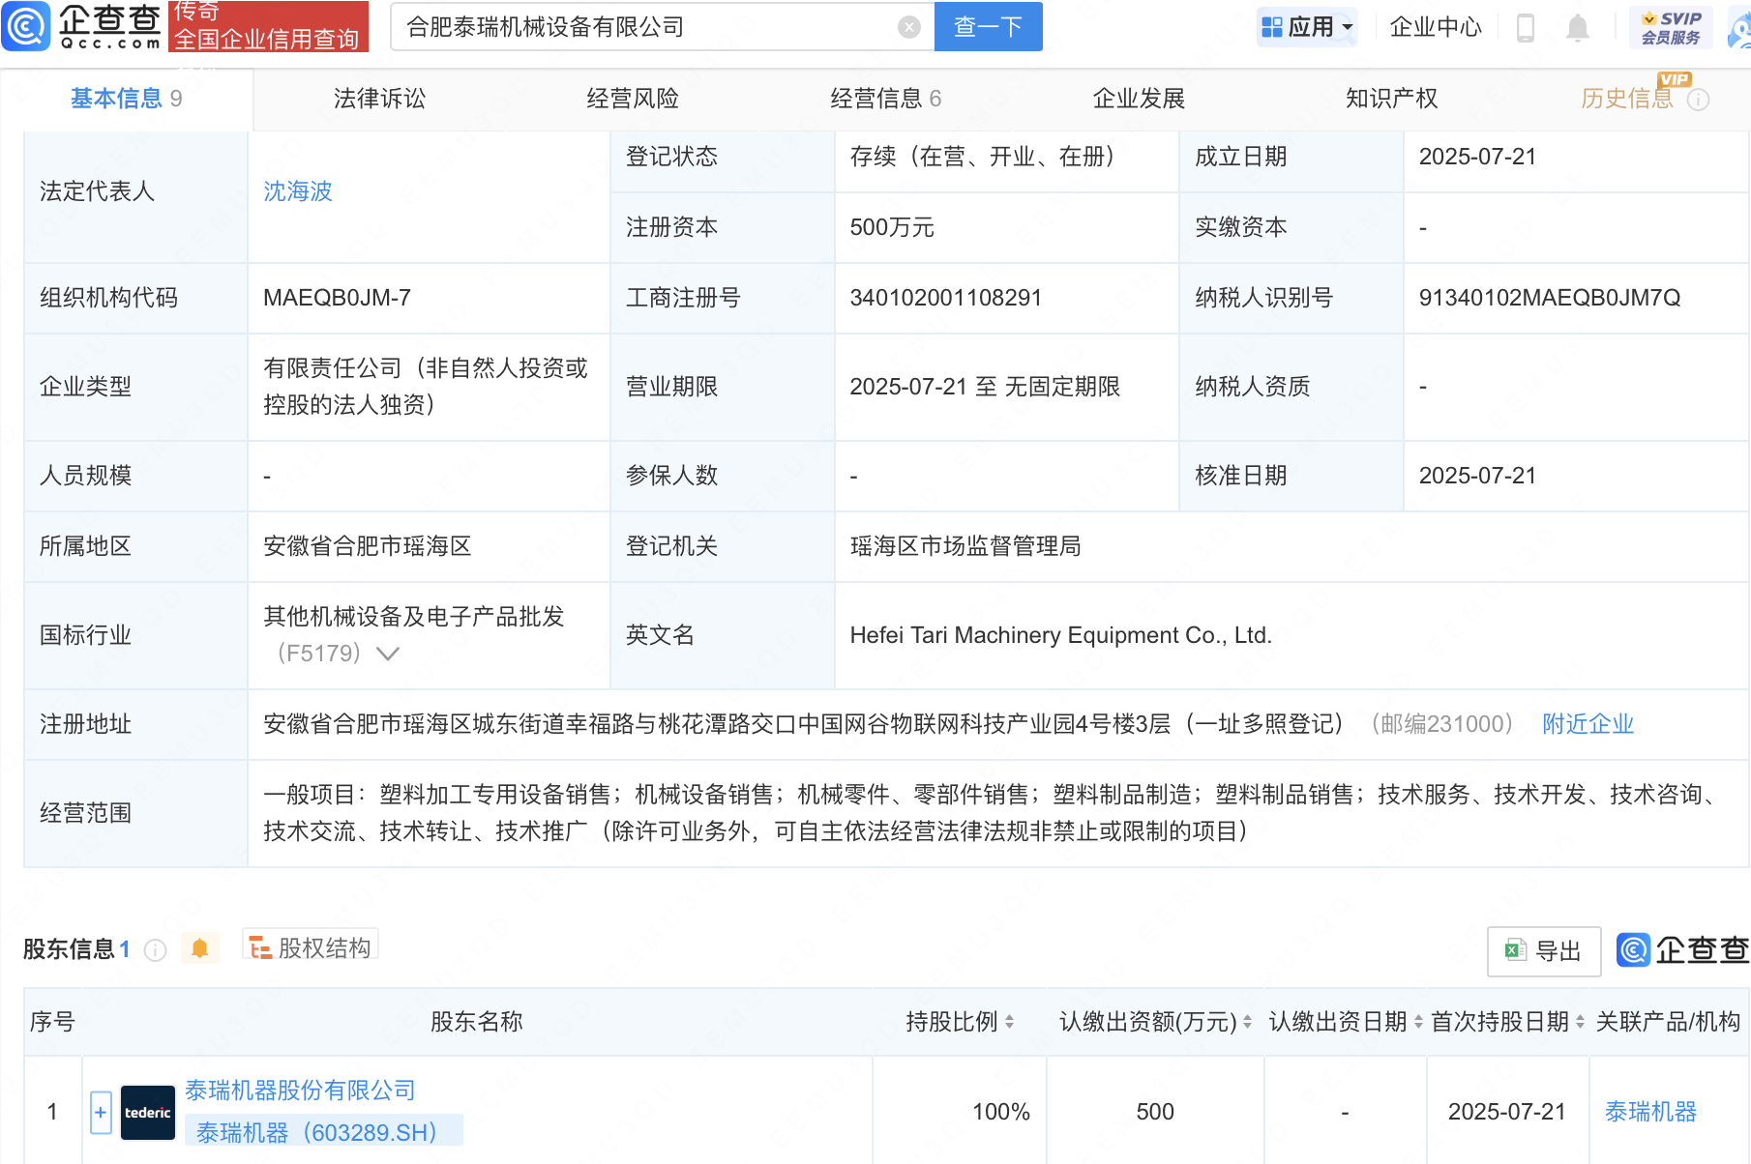
Task: Click the Qcc logo icon
Action: [26, 26]
